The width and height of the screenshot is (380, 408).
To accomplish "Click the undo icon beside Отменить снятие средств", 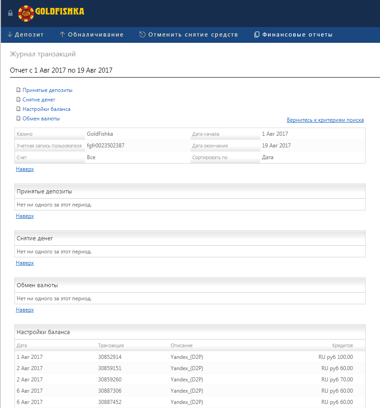I will (142, 35).
